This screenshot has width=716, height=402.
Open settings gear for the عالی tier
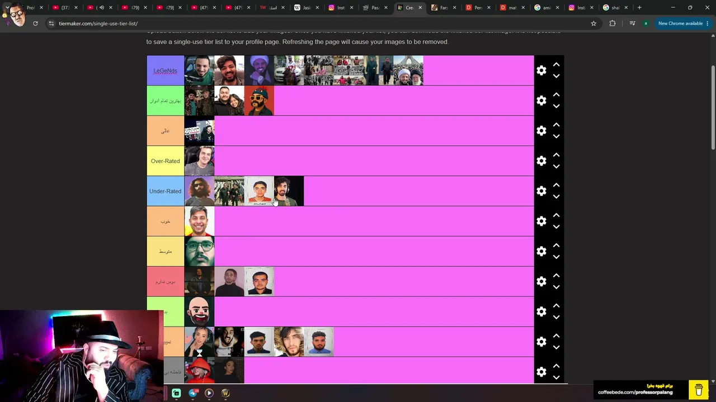[541, 131]
